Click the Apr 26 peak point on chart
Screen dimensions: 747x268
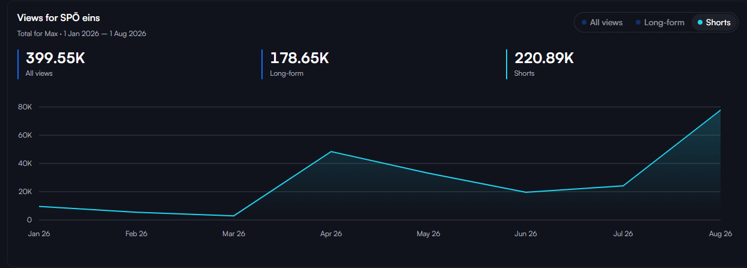(x=331, y=151)
